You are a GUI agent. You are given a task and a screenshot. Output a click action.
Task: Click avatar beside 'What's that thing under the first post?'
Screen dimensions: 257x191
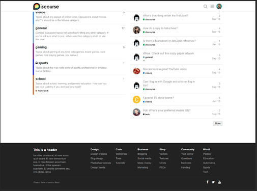pos(136,17)
